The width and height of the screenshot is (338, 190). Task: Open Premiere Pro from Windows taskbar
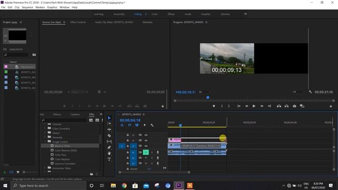click(179, 185)
